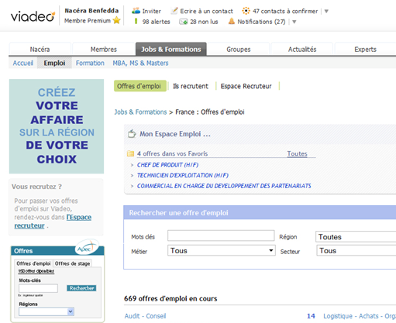The height and width of the screenshot is (323, 396).
Task: Open COMMERCIAL EN CHARGE DU DEVELOPPEMENT offer
Action: [x=224, y=186]
